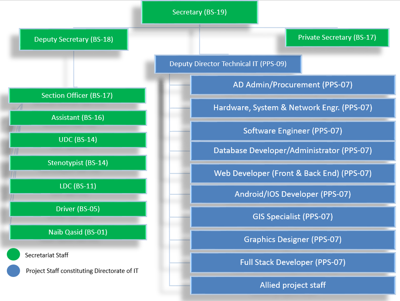Click the Private Secretary (BS-17) box
This screenshot has height=301, width=400.
(337, 38)
